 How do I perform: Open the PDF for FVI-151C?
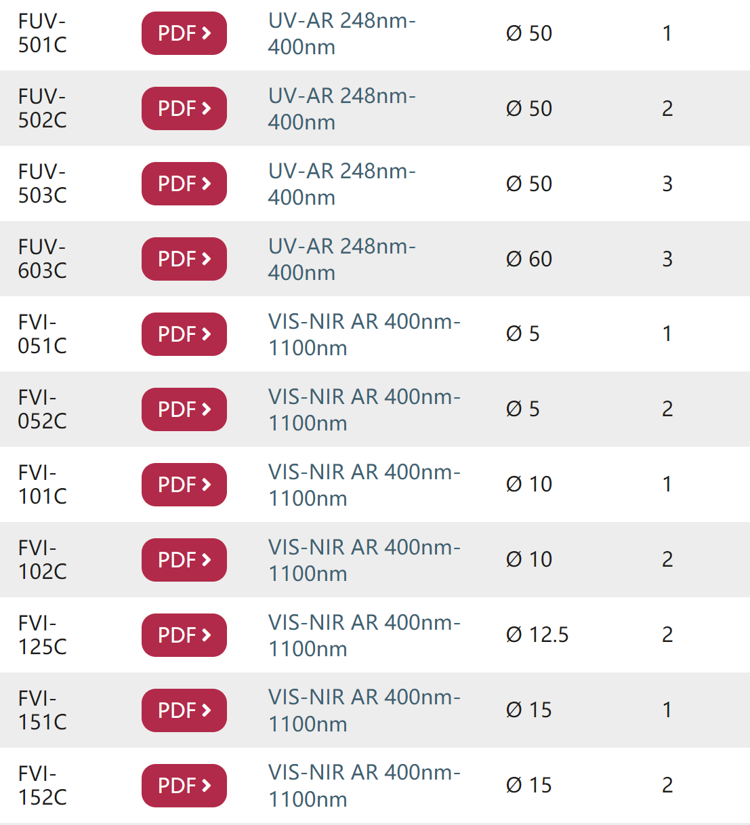184,710
